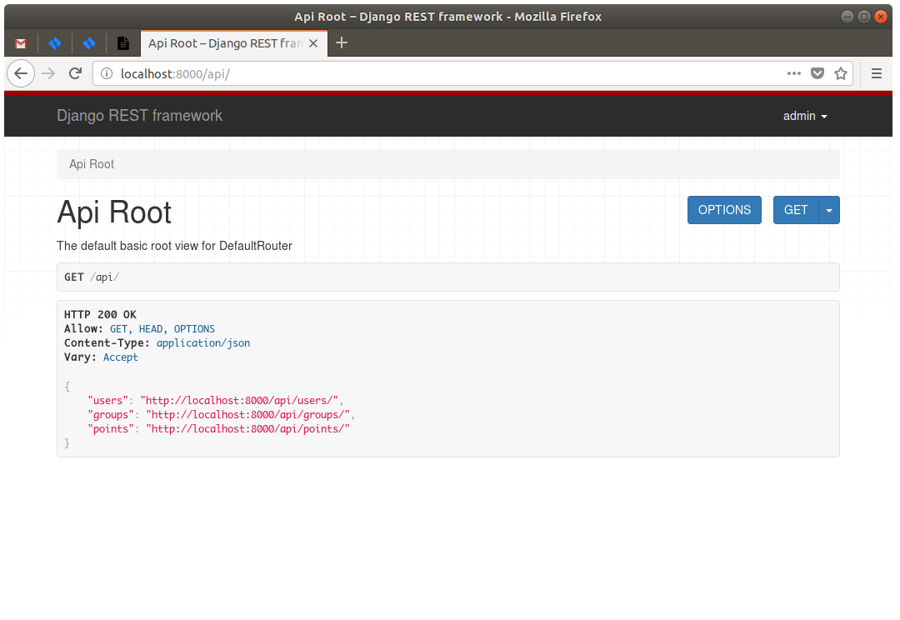Open the pinned document tab
This screenshot has height=620, width=900.
pos(122,43)
